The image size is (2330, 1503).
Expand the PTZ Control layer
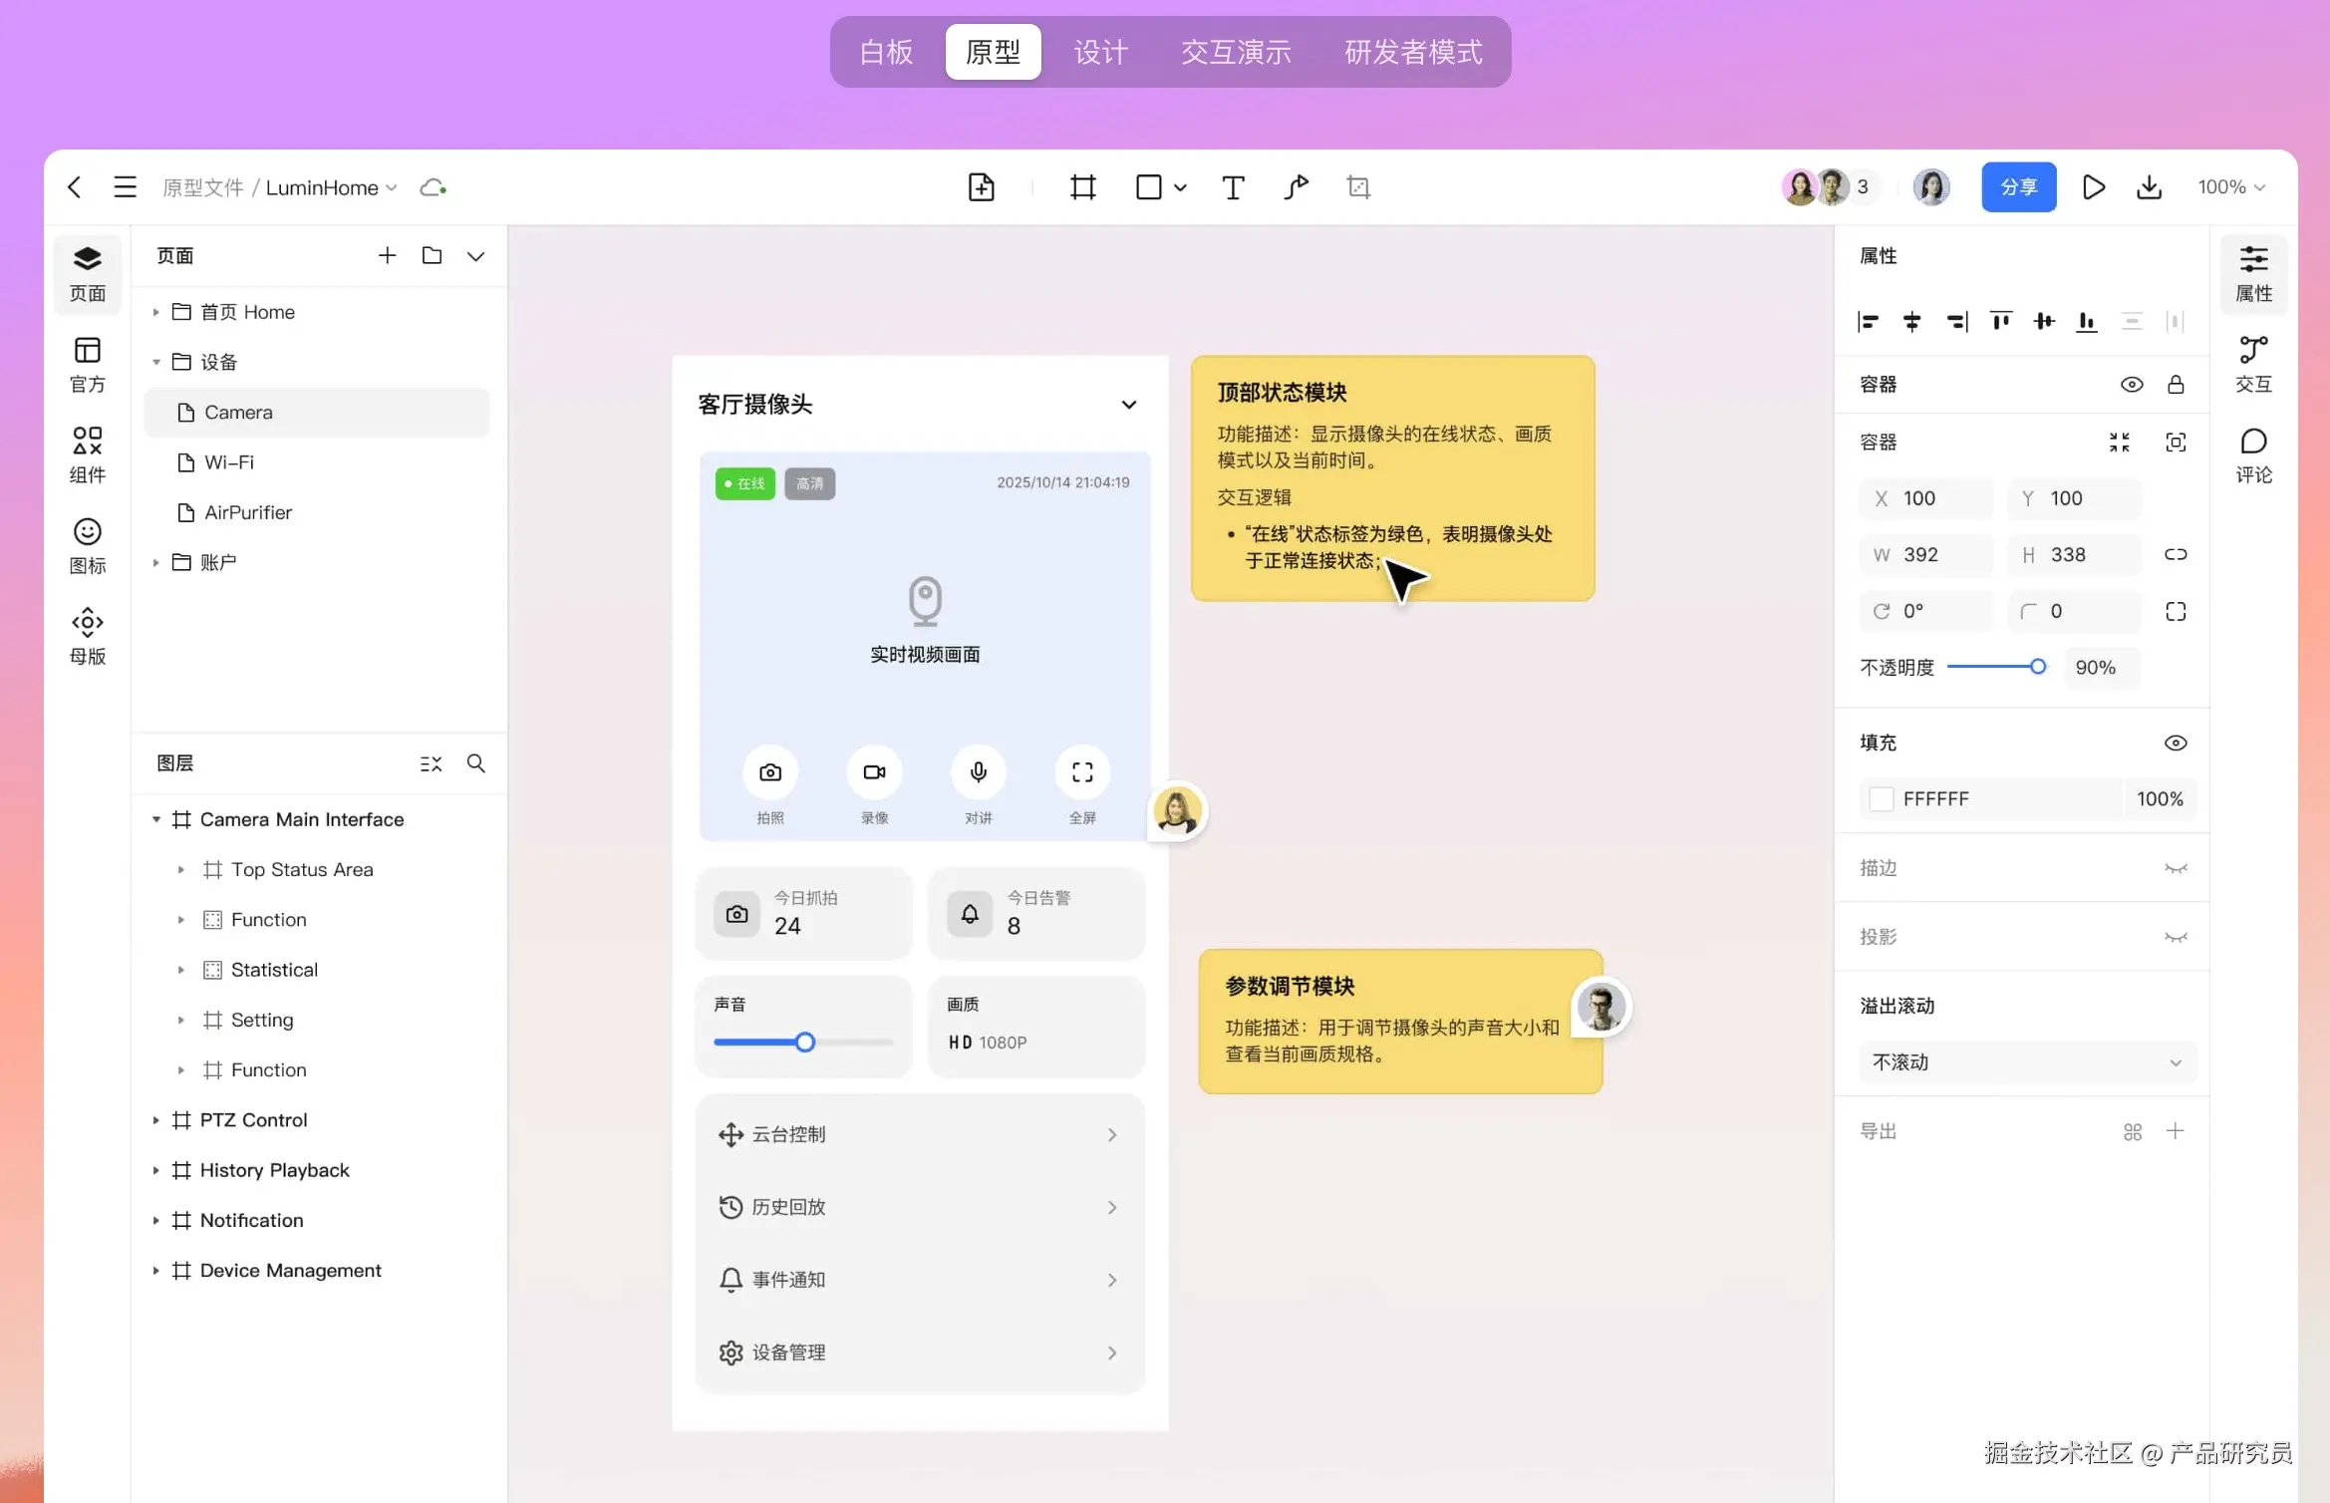[x=155, y=1120]
